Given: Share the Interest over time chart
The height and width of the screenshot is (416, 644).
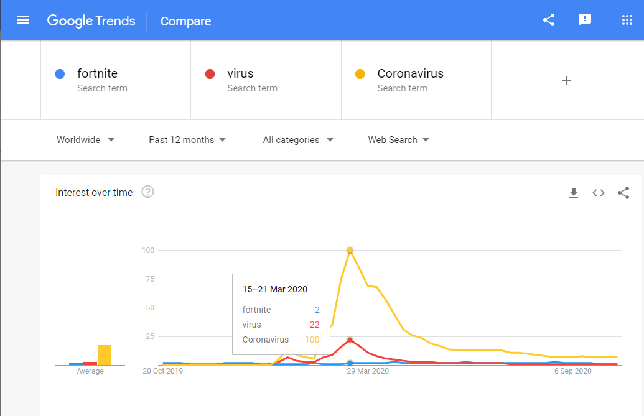Looking at the screenshot, I should coord(623,193).
